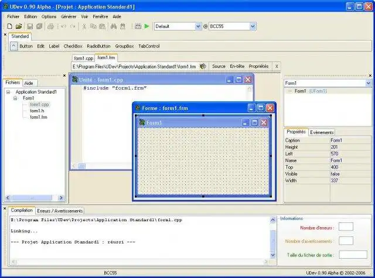The image size is (375, 278).
Task: Click the Caption property value Form1
Action: [x=350, y=140]
